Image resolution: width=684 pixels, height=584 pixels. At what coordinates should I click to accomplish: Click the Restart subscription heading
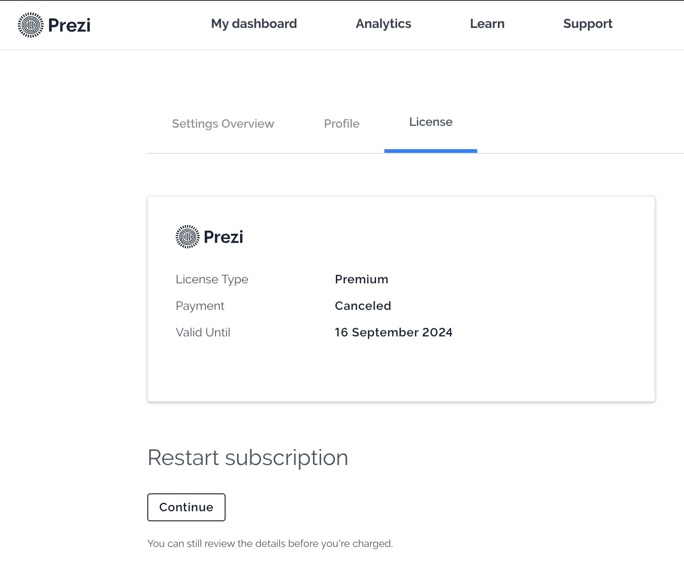[248, 458]
